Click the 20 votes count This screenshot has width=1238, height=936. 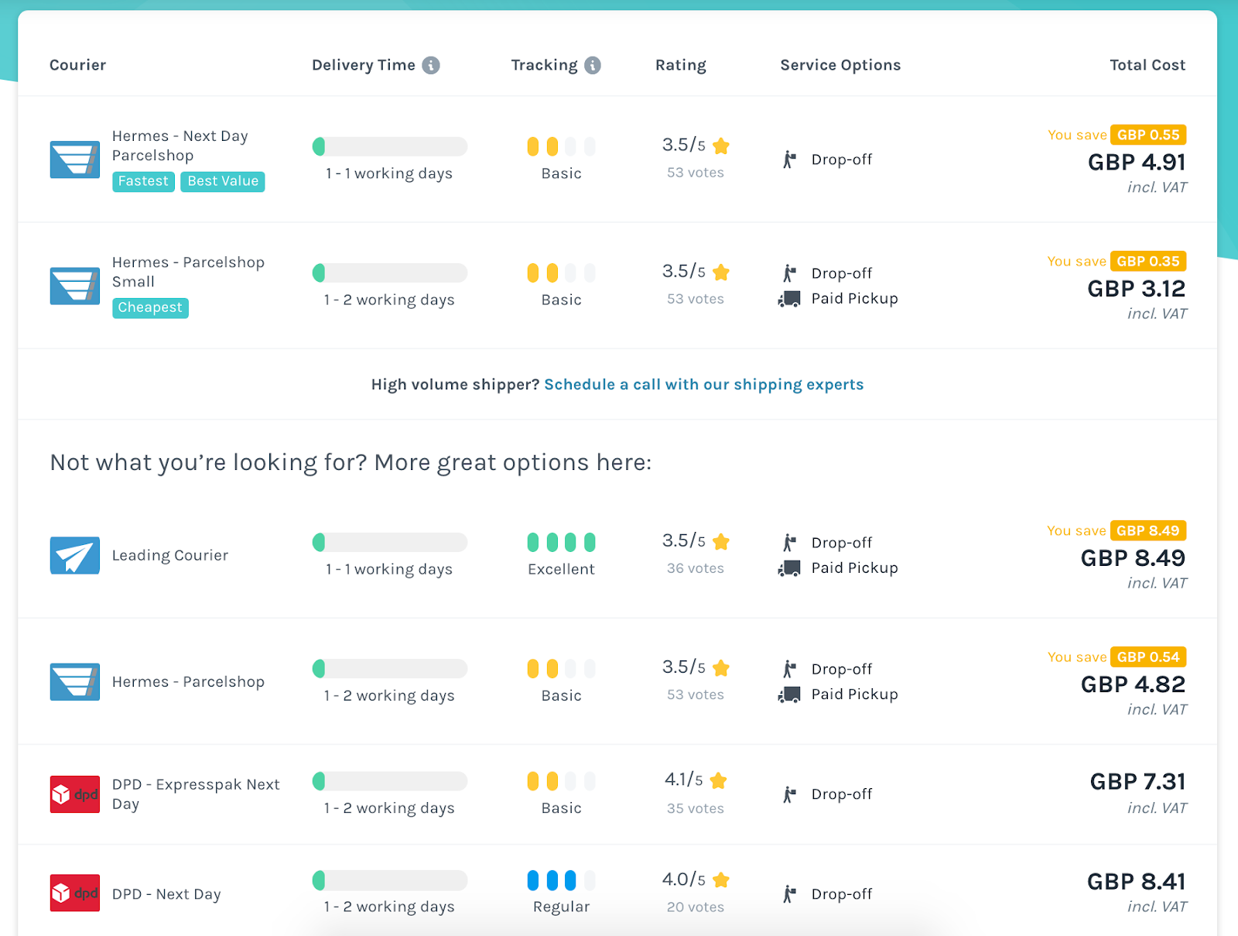(696, 907)
